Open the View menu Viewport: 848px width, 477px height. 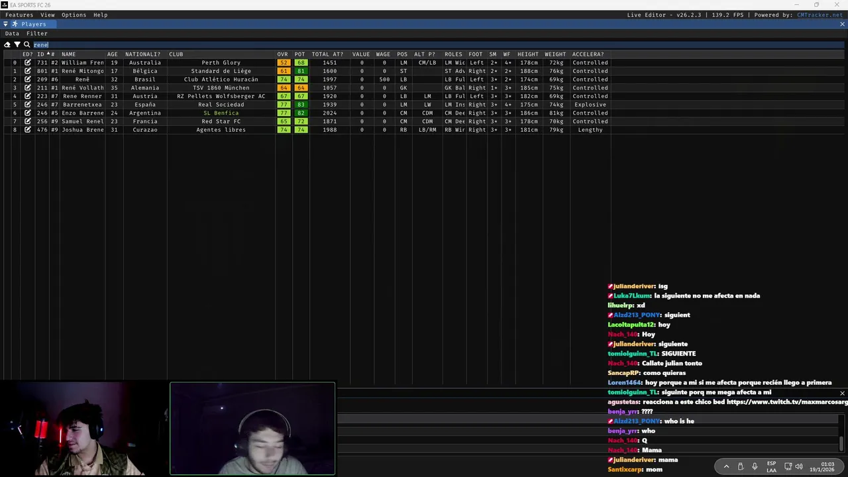tap(48, 15)
